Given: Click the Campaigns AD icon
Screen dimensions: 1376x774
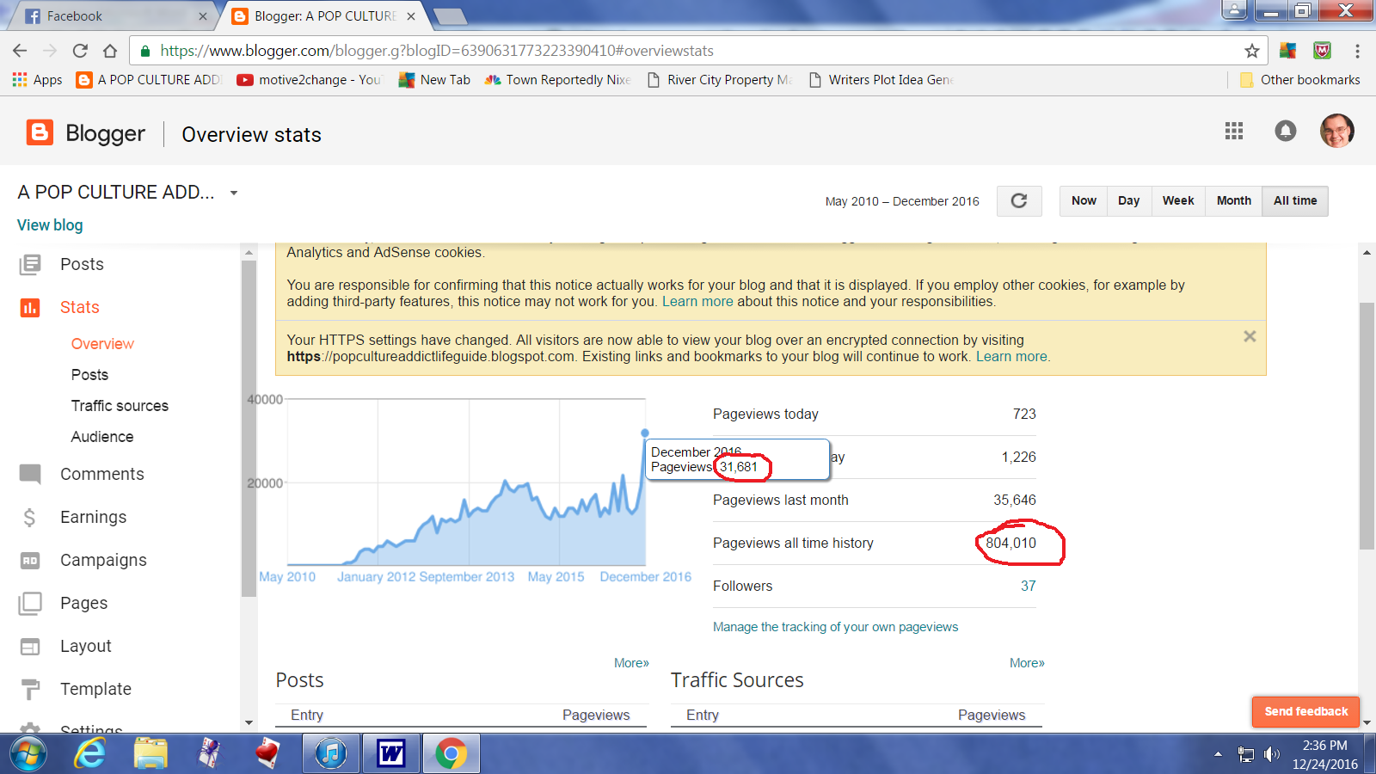Looking at the screenshot, I should pyautogui.click(x=30, y=561).
